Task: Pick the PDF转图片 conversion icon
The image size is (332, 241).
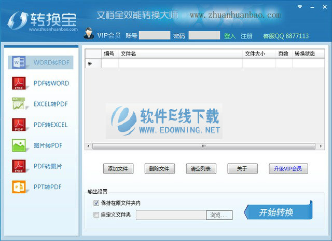Action: pyautogui.click(x=19, y=166)
